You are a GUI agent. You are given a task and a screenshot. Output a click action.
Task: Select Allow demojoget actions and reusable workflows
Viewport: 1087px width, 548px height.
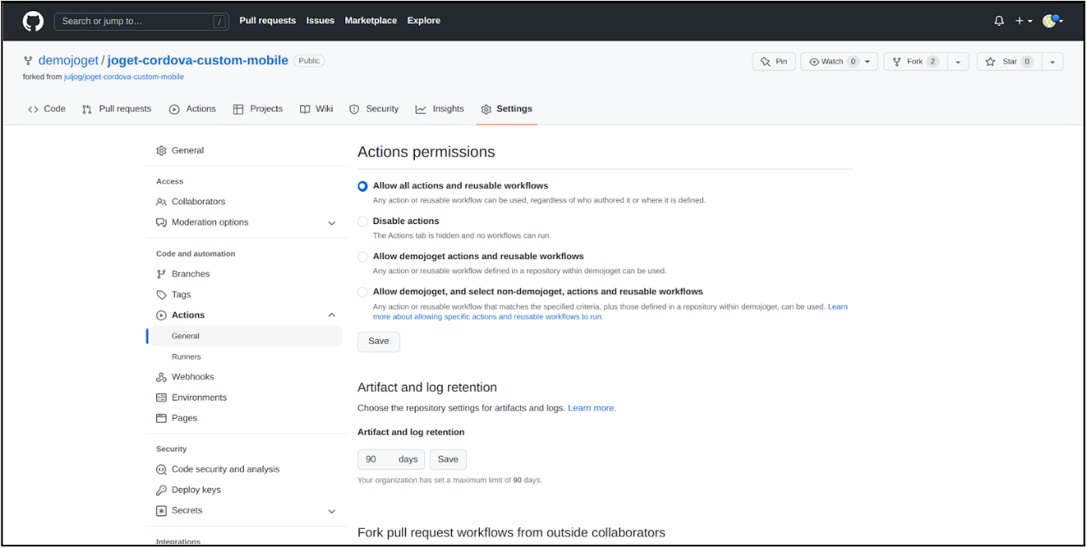click(363, 257)
